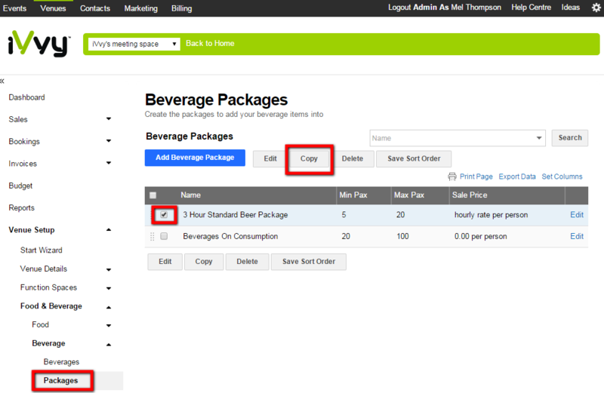This screenshot has width=604, height=393.
Task: Click the top Edit button above table
Action: coord(270,158)
